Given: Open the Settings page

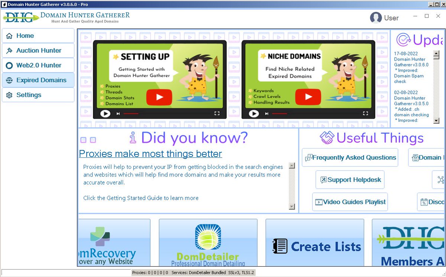Looking at the screenshot, I should click(x=38, y=95).
